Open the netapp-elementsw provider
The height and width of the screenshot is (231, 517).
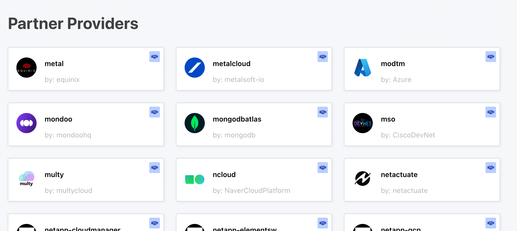[254, 222]
